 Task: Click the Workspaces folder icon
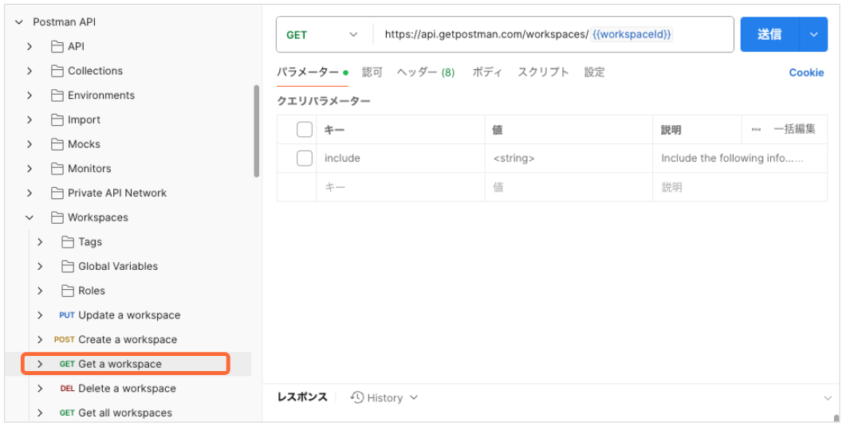click(x=57, y=217)
